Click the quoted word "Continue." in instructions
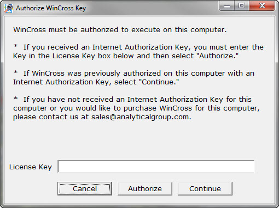The height and width of the screenshot is (208, 279). pyautogui.click(x=159, y=82)
